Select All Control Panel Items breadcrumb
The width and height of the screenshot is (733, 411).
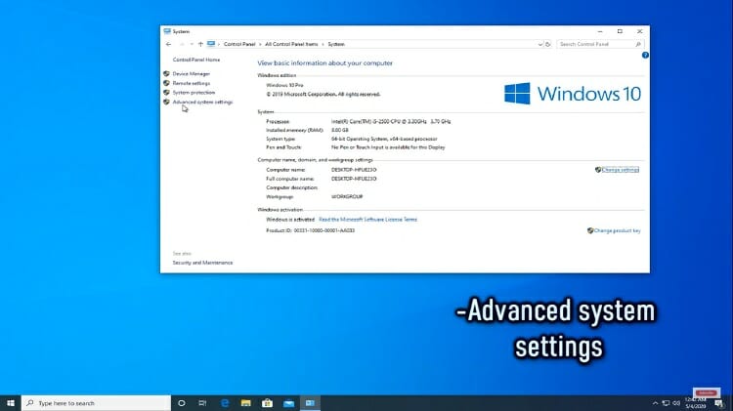(290, 44)
